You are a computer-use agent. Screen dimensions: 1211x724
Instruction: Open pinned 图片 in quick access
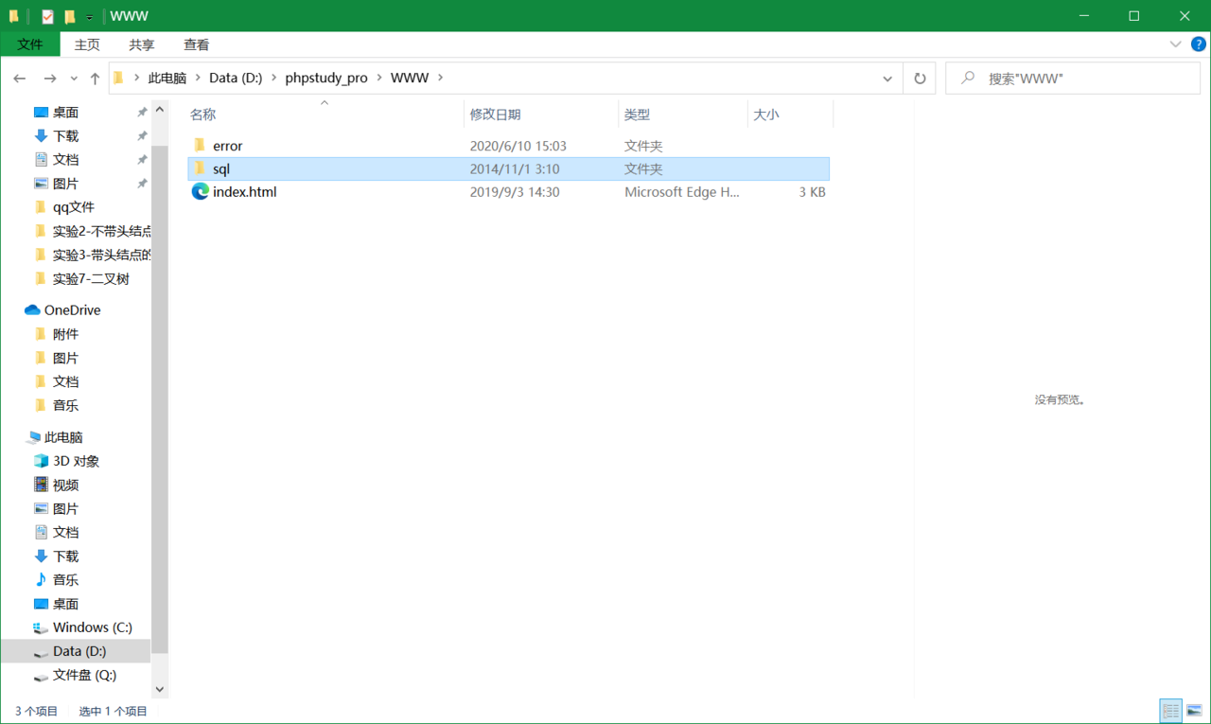65,184
